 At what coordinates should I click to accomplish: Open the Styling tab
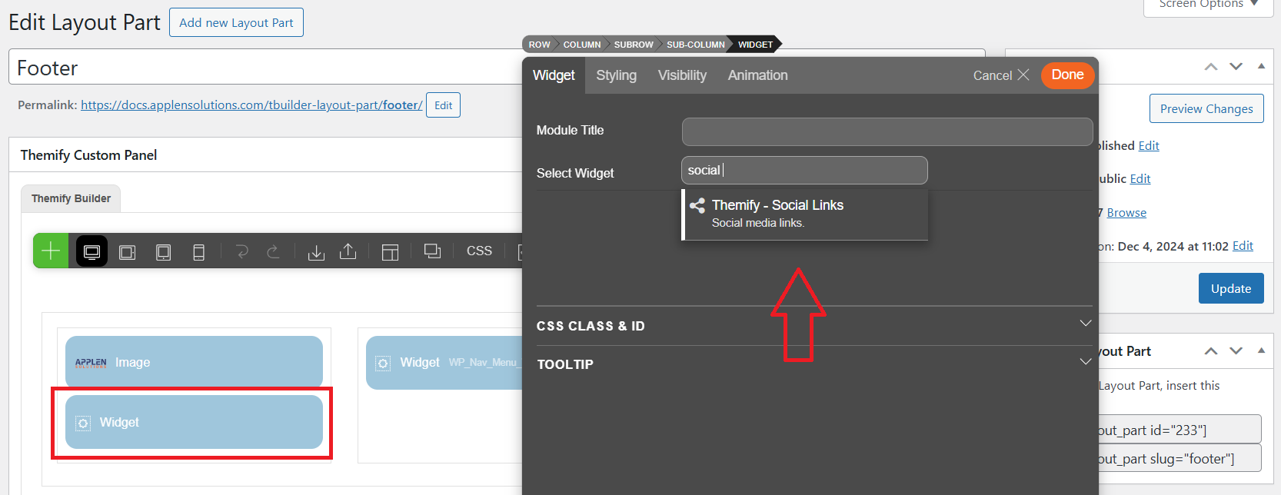click(x=617, y=75)
